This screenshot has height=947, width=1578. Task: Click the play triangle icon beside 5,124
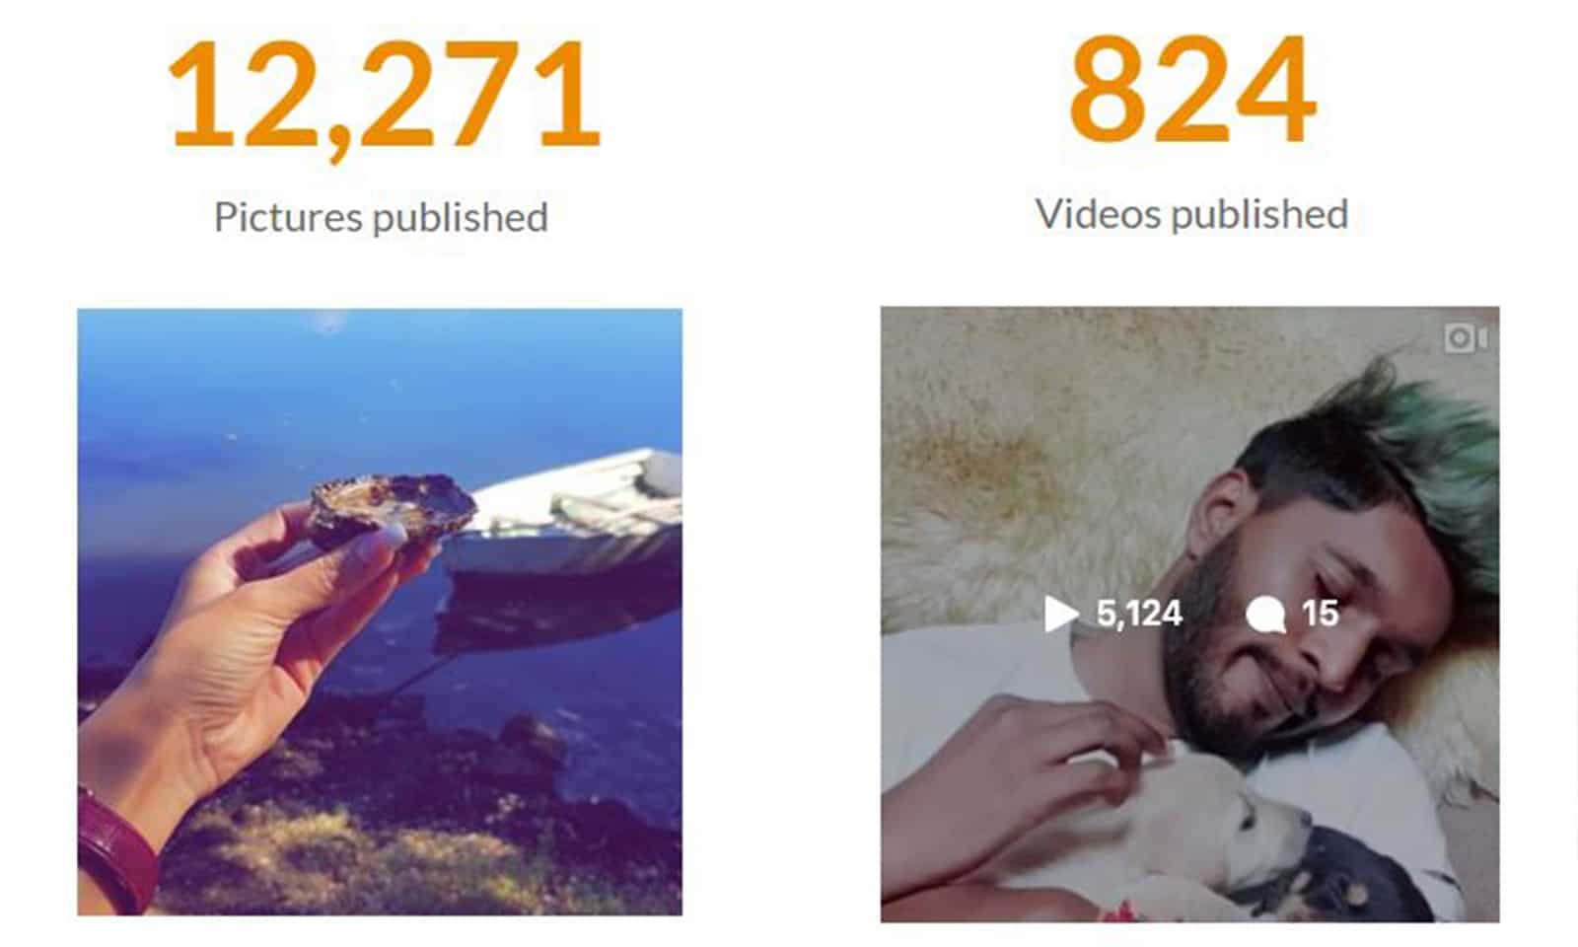pyautogui.click(x=1061, y=614)
